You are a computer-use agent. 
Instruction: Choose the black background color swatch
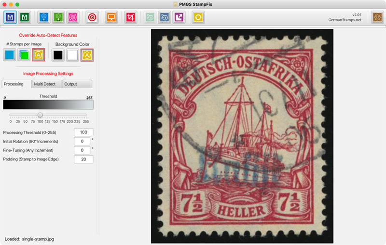tap(58, 55)
